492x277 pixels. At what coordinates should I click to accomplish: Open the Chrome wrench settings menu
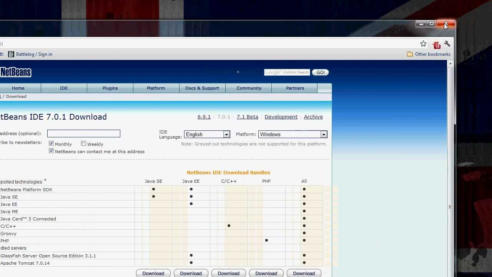pos(447,44)
